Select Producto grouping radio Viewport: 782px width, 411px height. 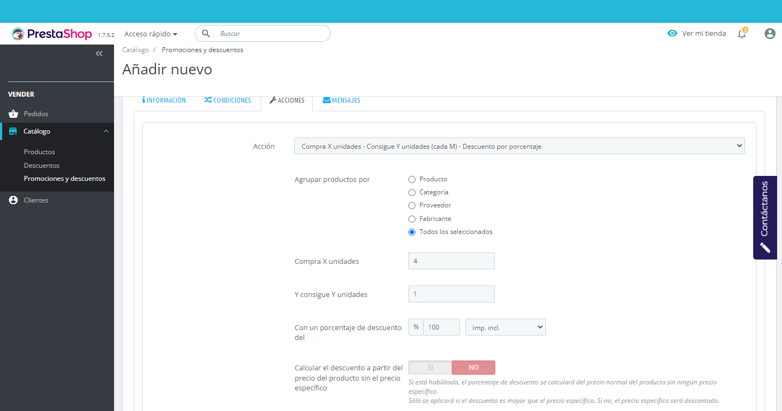[412, 179]
